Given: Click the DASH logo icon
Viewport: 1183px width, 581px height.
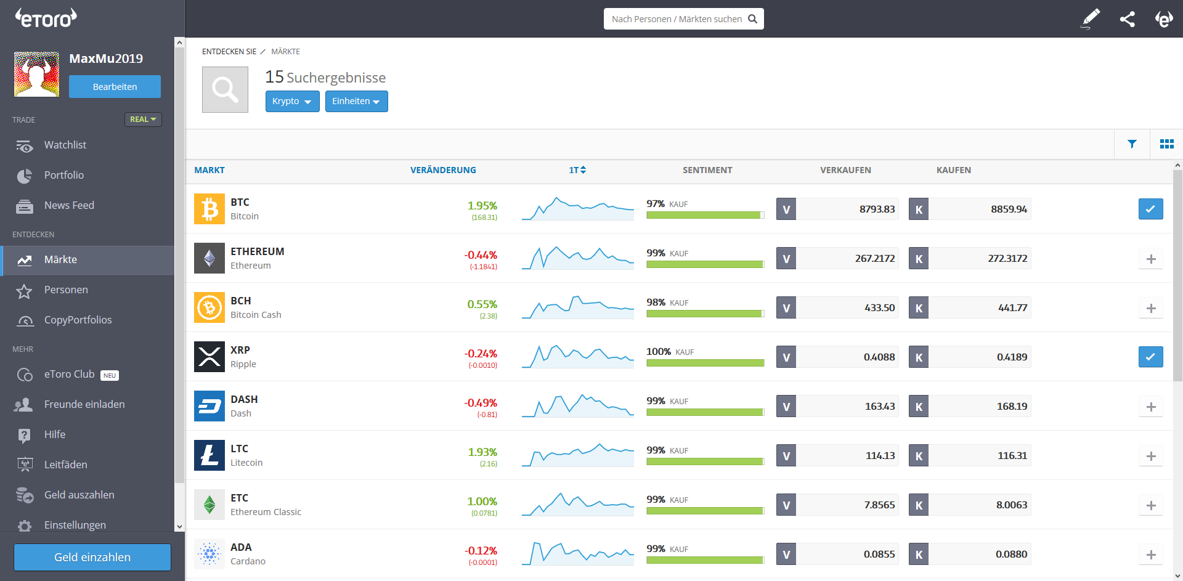Looking at the screenshot, I should point(209,406).
